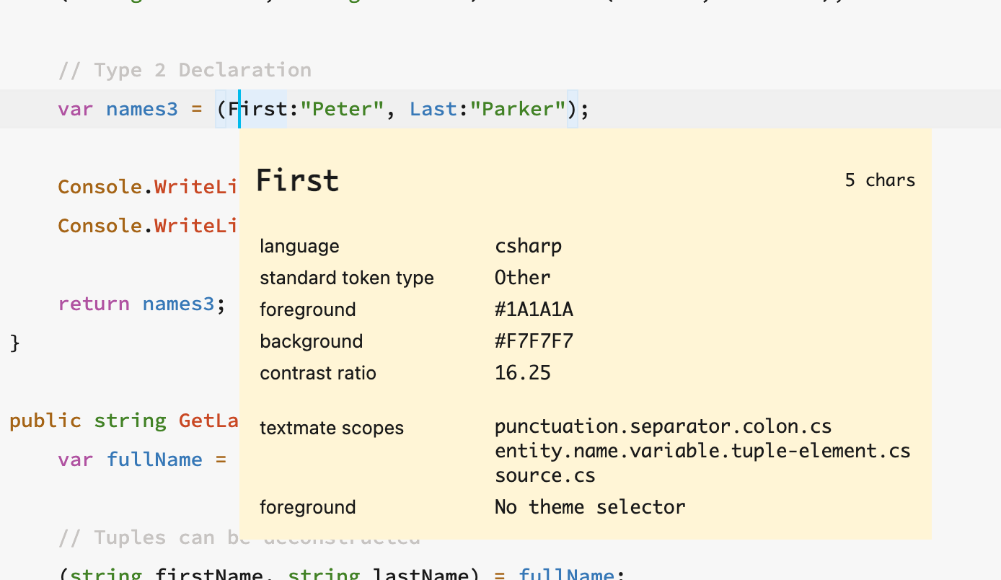
Task: Select the string literal "Peter"
Action: coord(343,109)
